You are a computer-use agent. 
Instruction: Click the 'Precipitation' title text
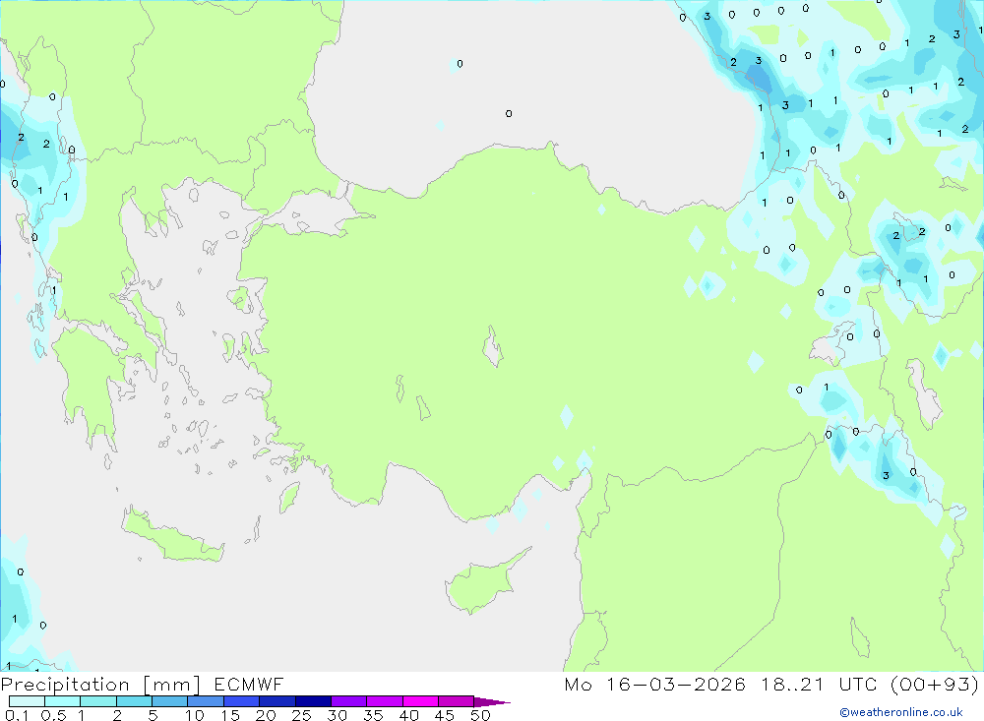tap(65, 685)
